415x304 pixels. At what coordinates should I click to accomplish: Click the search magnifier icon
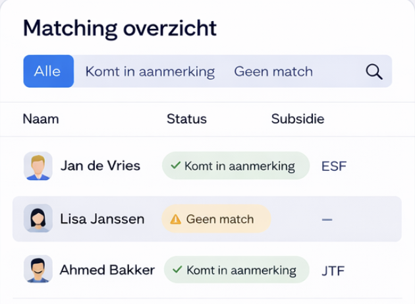click(x=374, y=72)
